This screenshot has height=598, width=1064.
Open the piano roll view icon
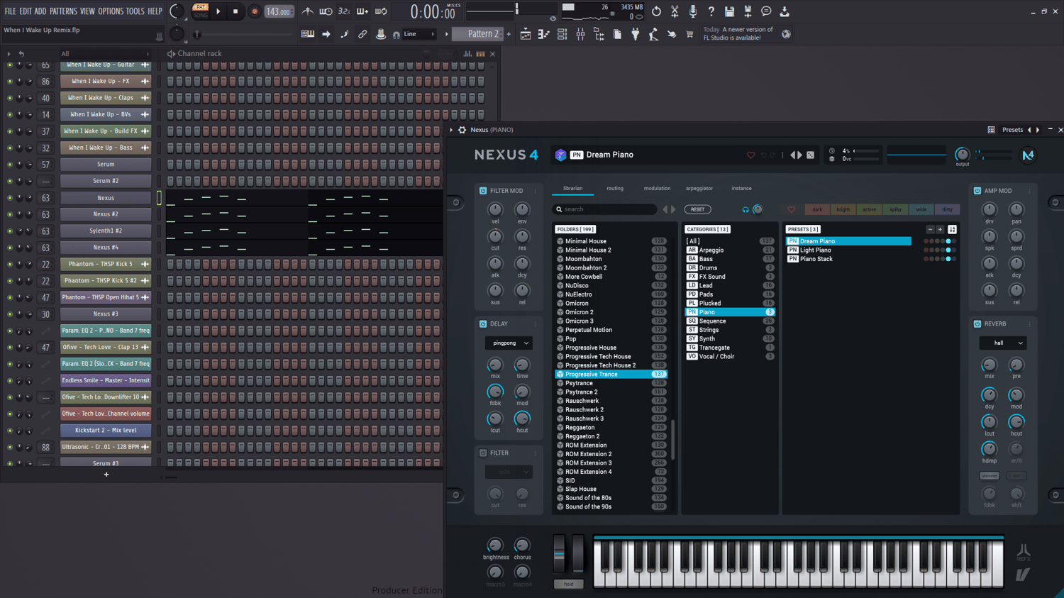543,34
